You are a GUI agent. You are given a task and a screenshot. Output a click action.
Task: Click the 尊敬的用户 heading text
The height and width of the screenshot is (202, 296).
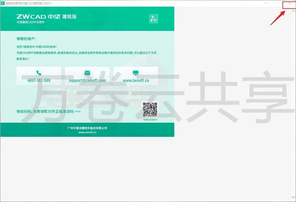click(x=26, y=39)
